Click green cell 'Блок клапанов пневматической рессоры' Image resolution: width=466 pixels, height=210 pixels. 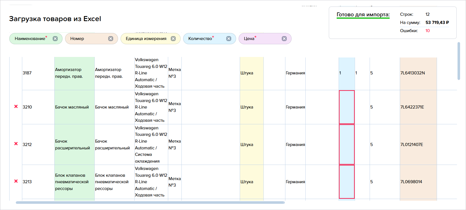(x=74, y=182)
